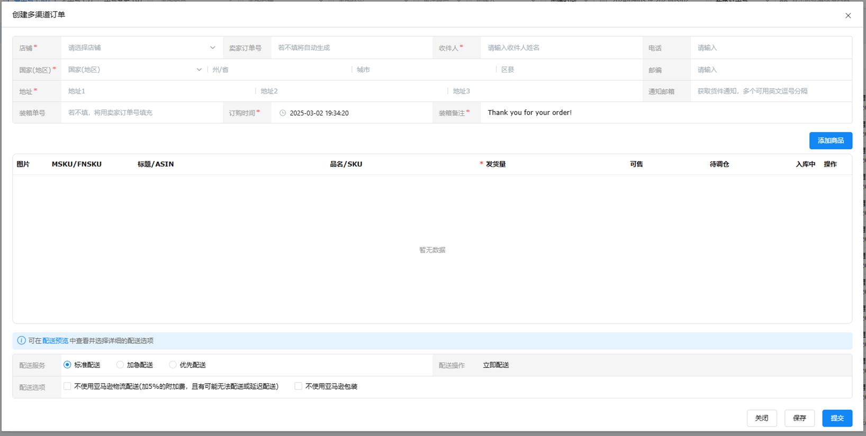The width and height of the screenshot is (866, 436).
Task: Click the 通知邮箱 notification email field
Action: (x=770, y=91)
